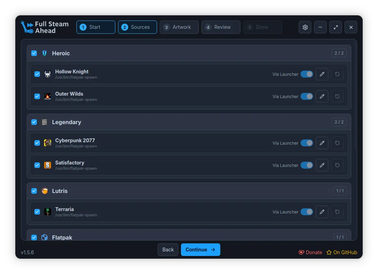Jump to step 3 Artwork

click(x=179, y=27)
